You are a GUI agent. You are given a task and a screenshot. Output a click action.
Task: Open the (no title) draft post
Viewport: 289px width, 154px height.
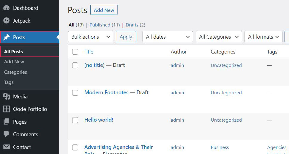point(94,65)
